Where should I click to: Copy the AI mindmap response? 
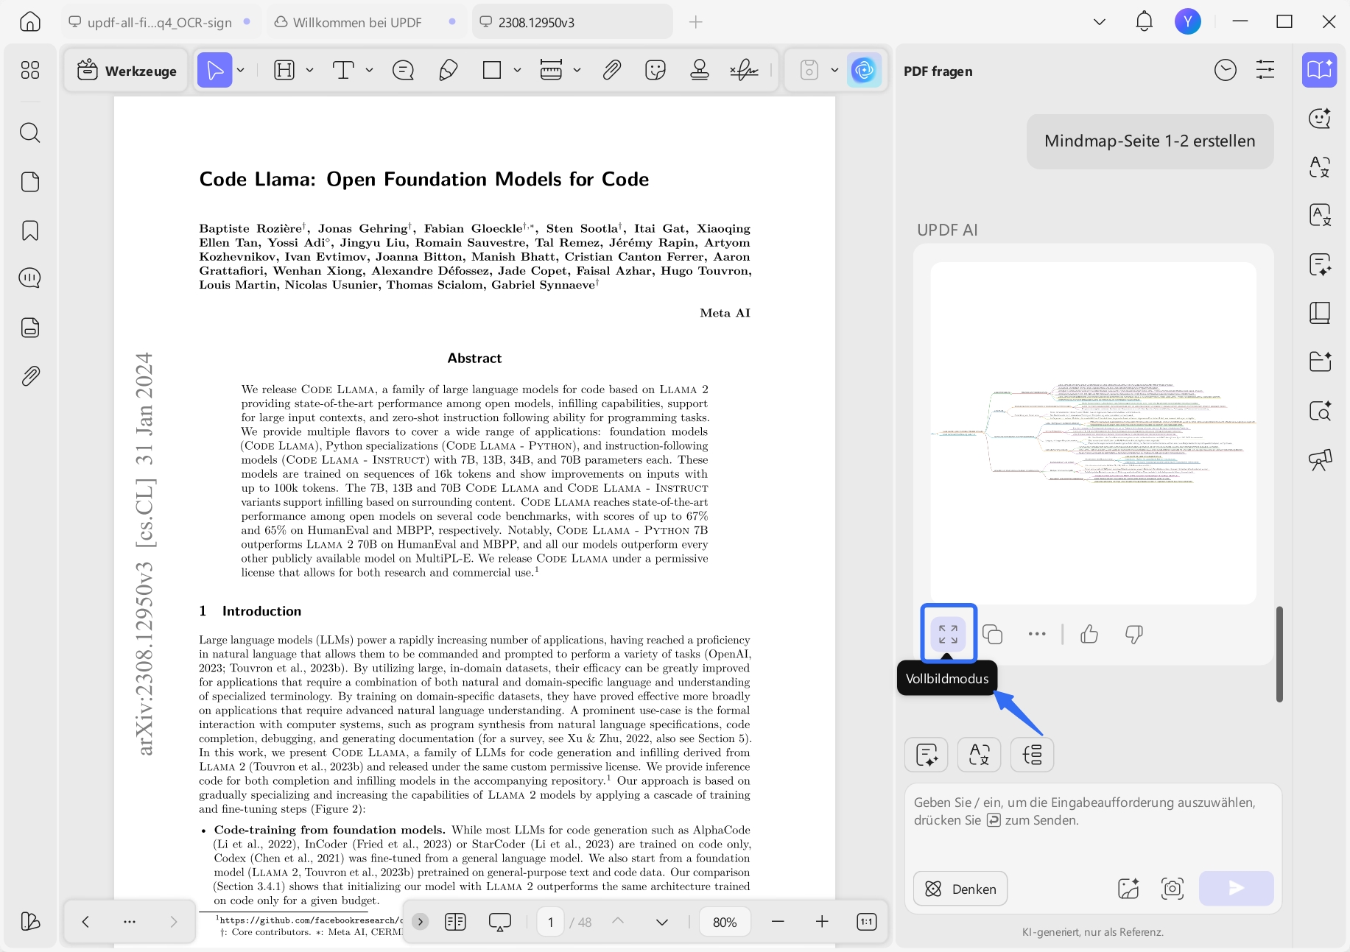coord(993,634)
